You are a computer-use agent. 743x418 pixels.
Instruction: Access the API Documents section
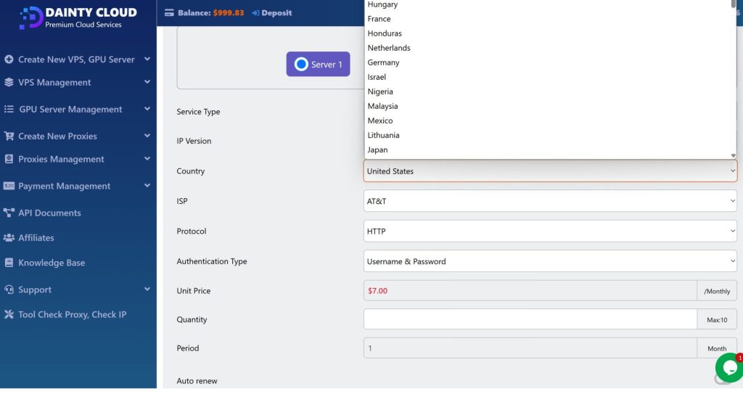point(53,213)
